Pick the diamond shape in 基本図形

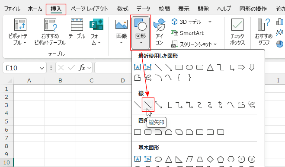[x=210, y=159]
